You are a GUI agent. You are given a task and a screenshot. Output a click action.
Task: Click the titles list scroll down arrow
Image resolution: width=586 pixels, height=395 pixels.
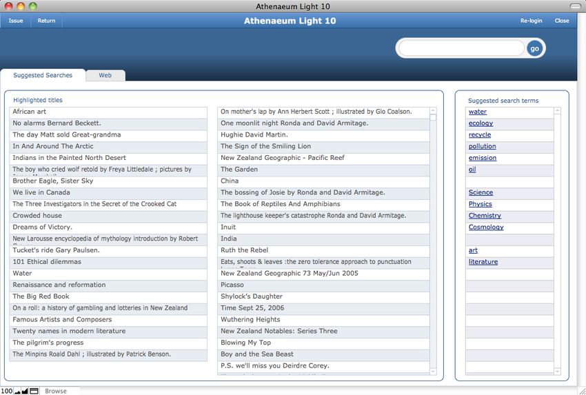point(433,372)
